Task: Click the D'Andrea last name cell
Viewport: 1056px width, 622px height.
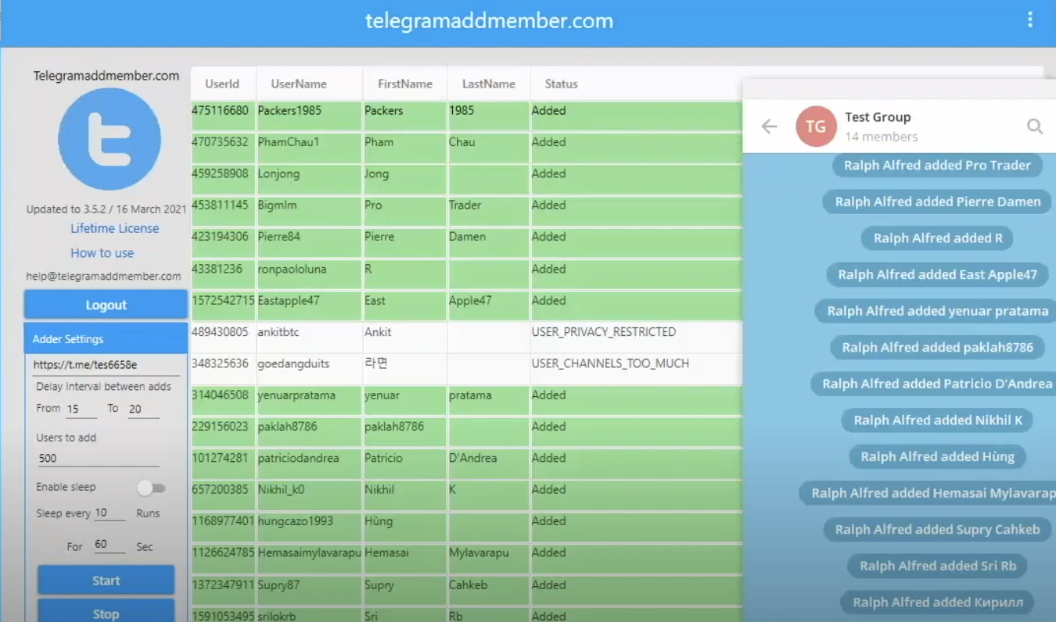Action: (x=488, y=463)
